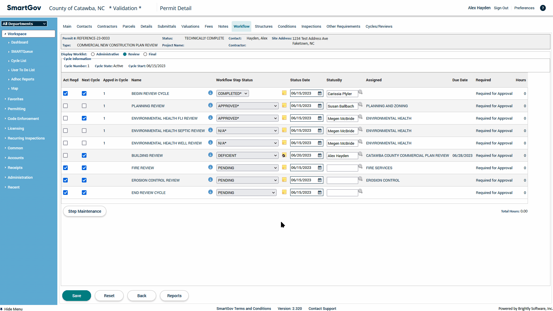553x311 pixels.
Task: Open calendar for Building Review status date
Action: (x=320, y=155)
